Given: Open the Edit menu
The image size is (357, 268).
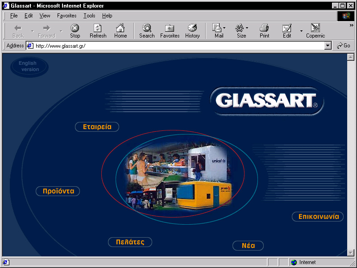Looking at the screenshot, I should click(x=29, y=16).
